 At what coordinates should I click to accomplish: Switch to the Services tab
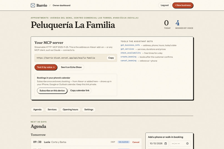coord(52,110)
